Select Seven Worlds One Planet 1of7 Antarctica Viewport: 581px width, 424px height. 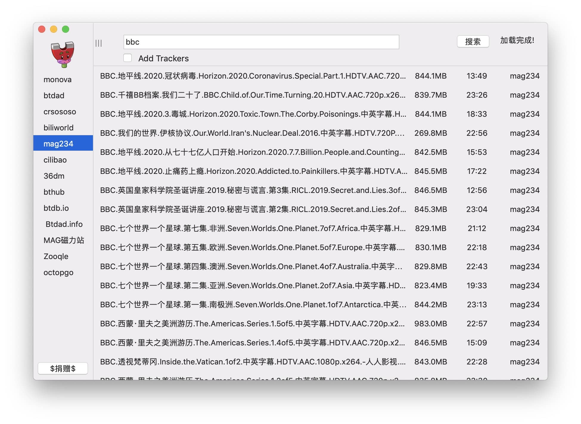click(x=320, y=305)
